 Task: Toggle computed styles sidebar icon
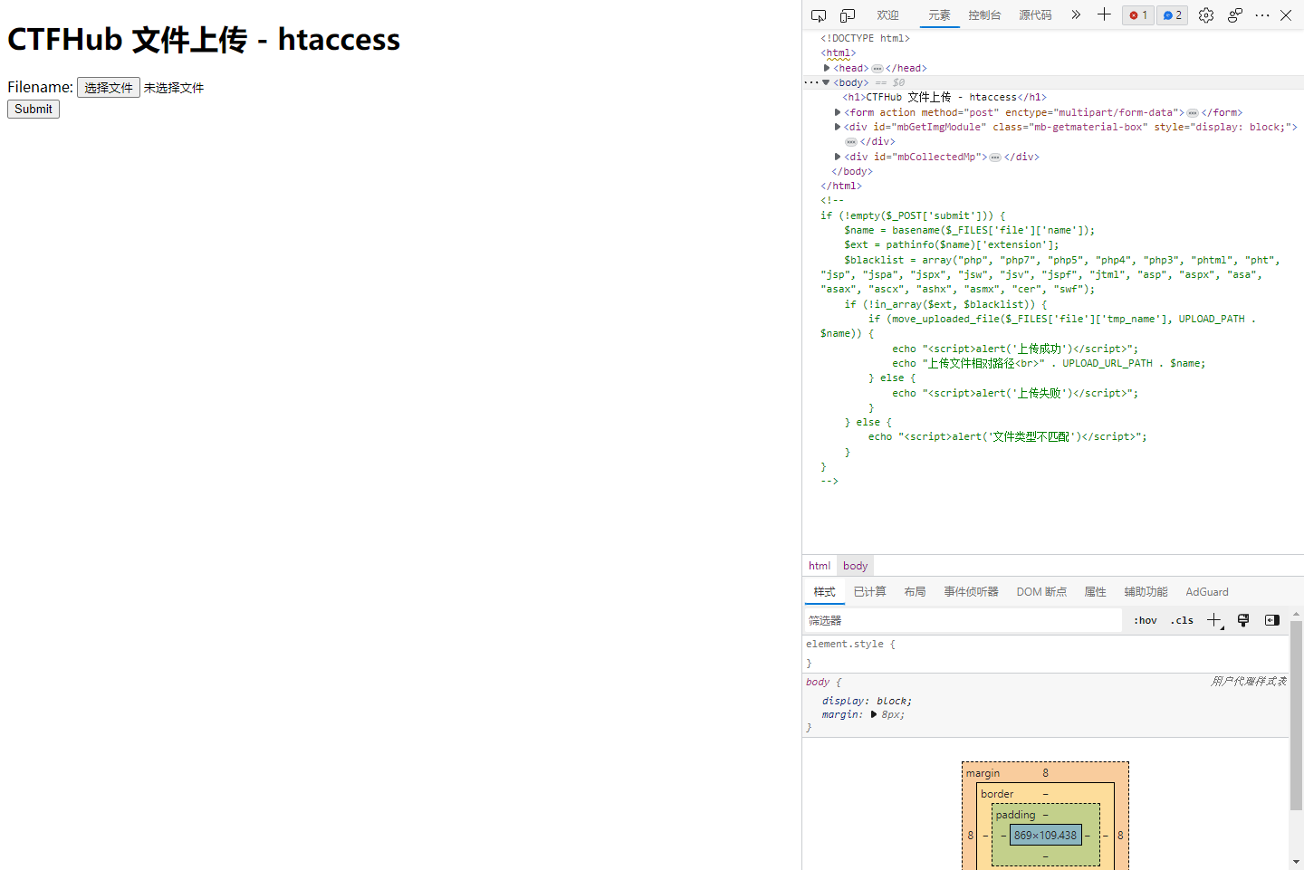[x=1272, y=620]
